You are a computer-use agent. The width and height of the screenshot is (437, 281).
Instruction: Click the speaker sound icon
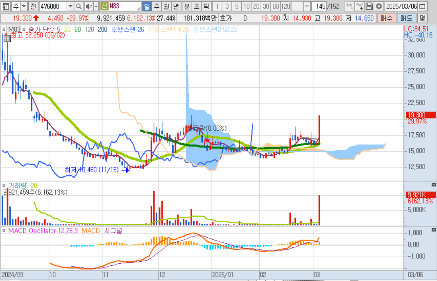point(88,6)
